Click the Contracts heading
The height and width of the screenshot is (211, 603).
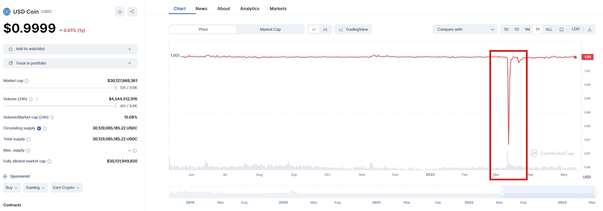point(12,205)
